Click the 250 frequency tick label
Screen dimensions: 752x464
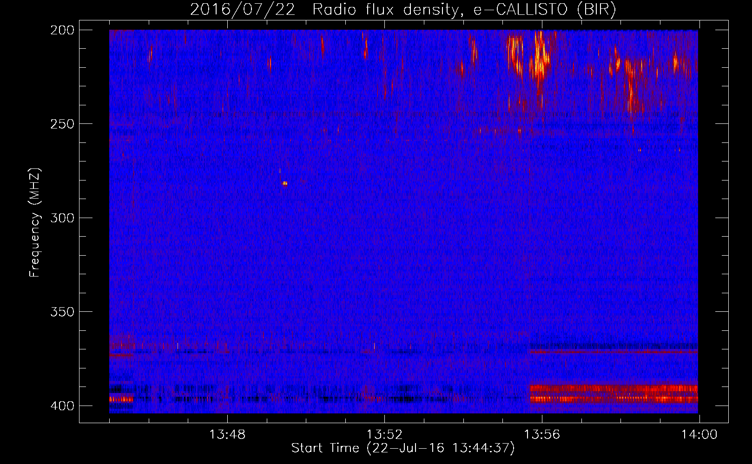click(x=62, y=124)
